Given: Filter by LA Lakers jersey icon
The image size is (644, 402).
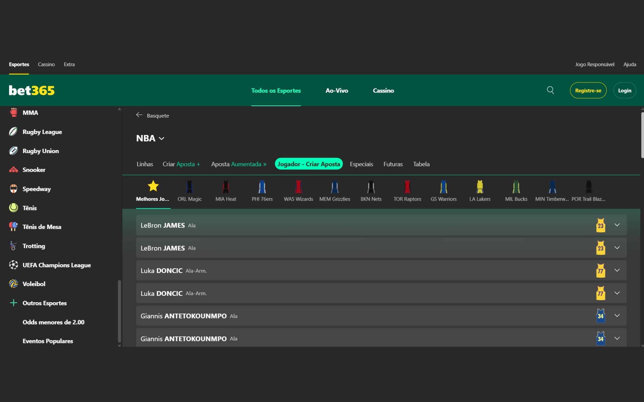Looking at the screenshot, I should 480,188.
